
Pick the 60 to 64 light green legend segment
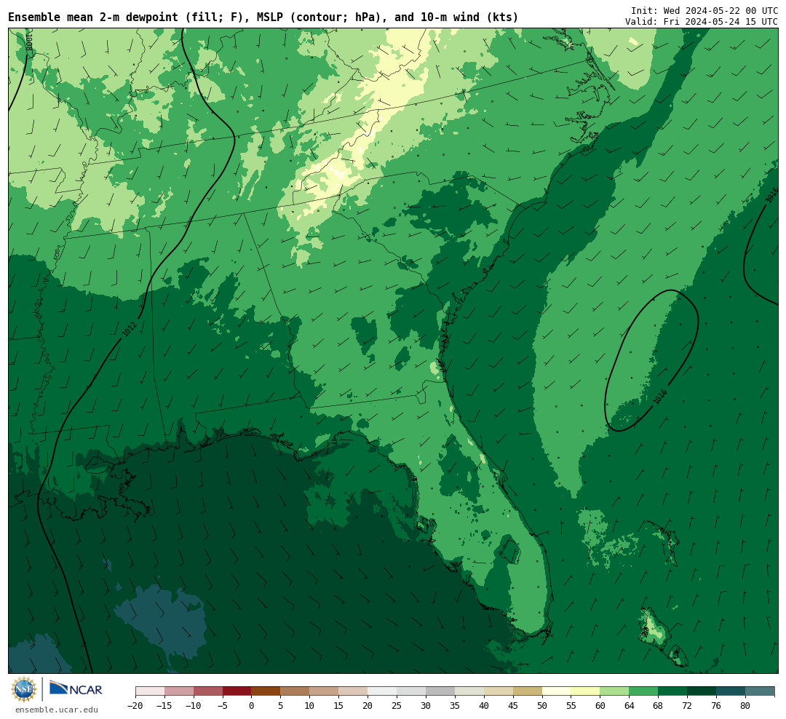[x=615, y=691]
